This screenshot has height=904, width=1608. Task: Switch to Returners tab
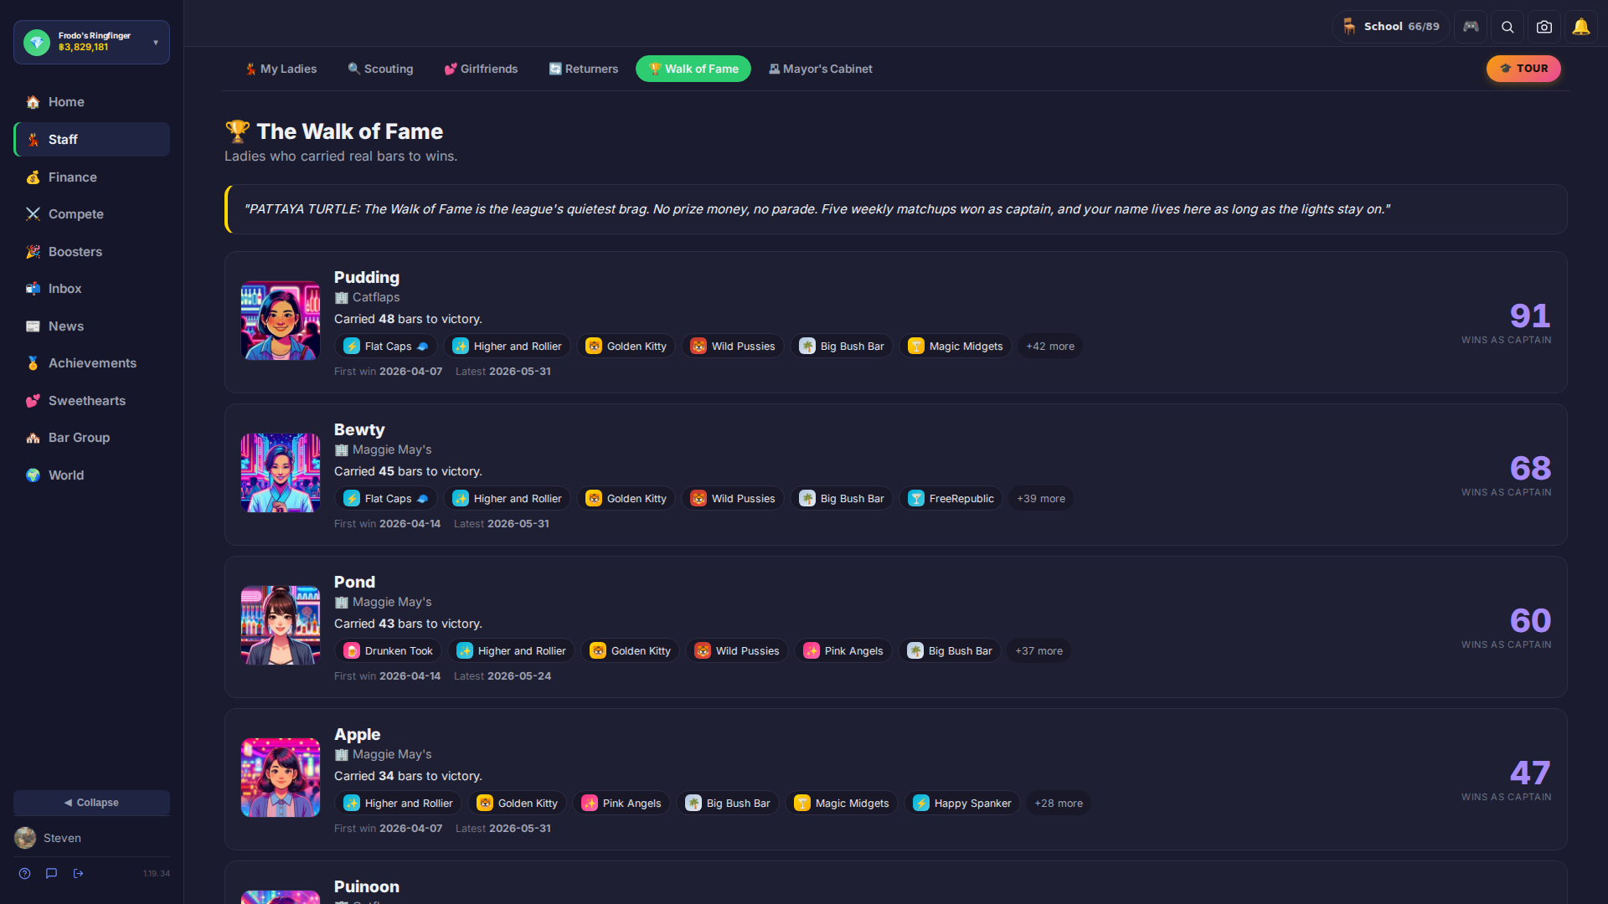click(583, 69)
